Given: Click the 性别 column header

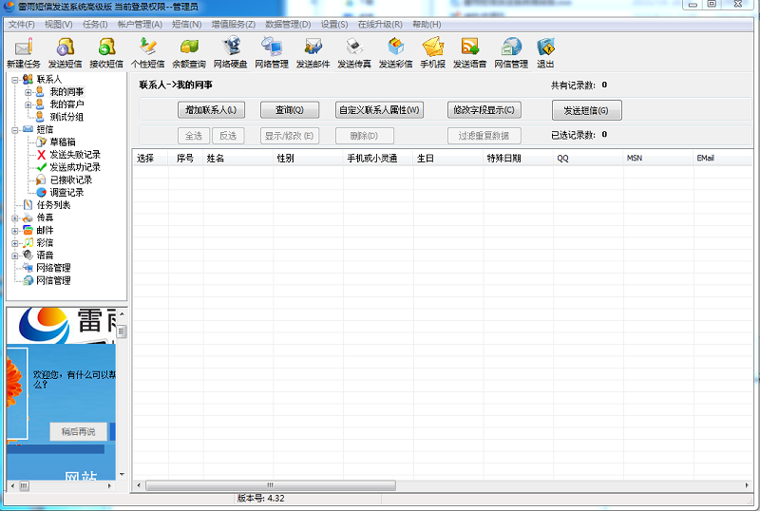Looking at the screenshot, I should (308, 158).
